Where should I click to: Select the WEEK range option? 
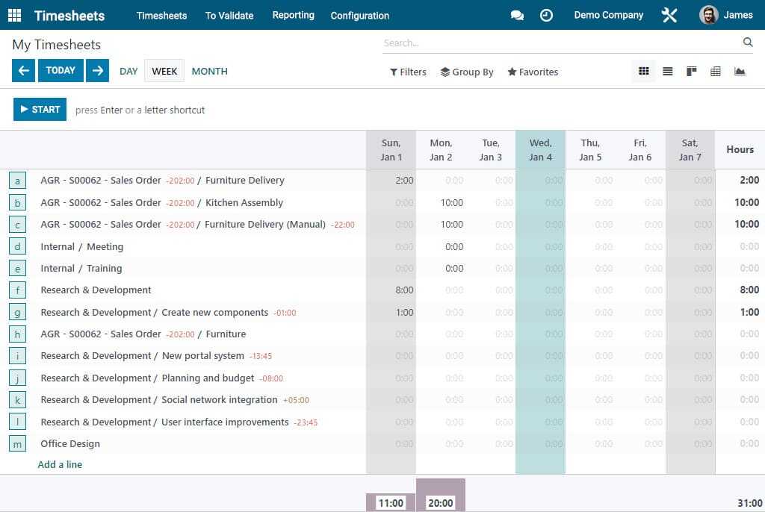(164, 72)
